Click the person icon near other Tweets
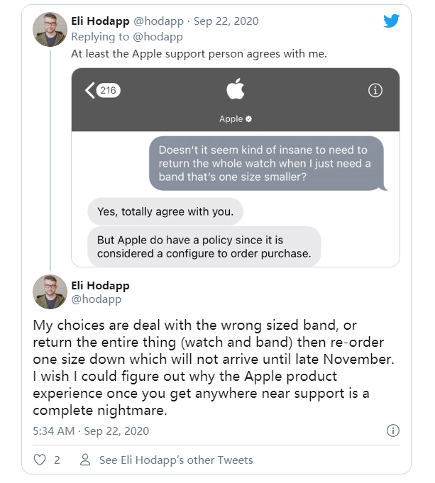The height and width of the screenshot is (483, 435). (x=85, y=460)
